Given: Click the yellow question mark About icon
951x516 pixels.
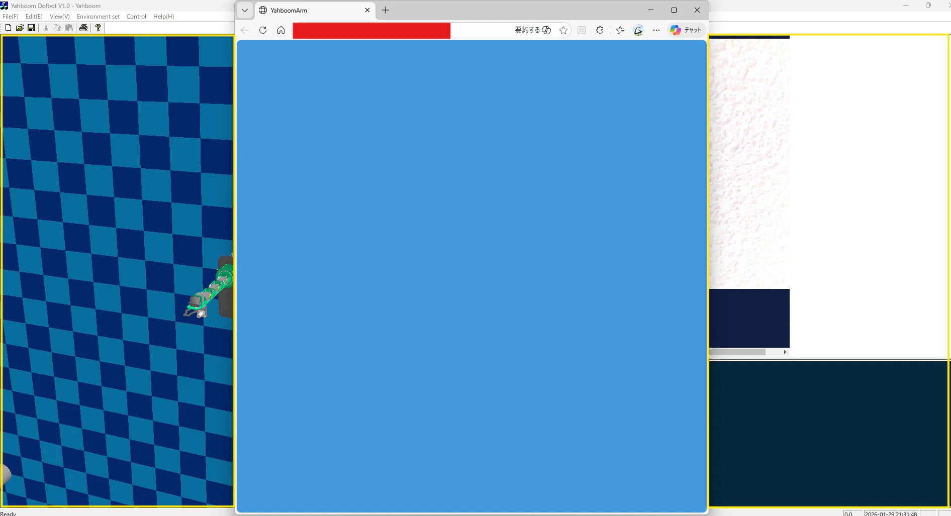Looking at the screenshot, I should point(98,28).
